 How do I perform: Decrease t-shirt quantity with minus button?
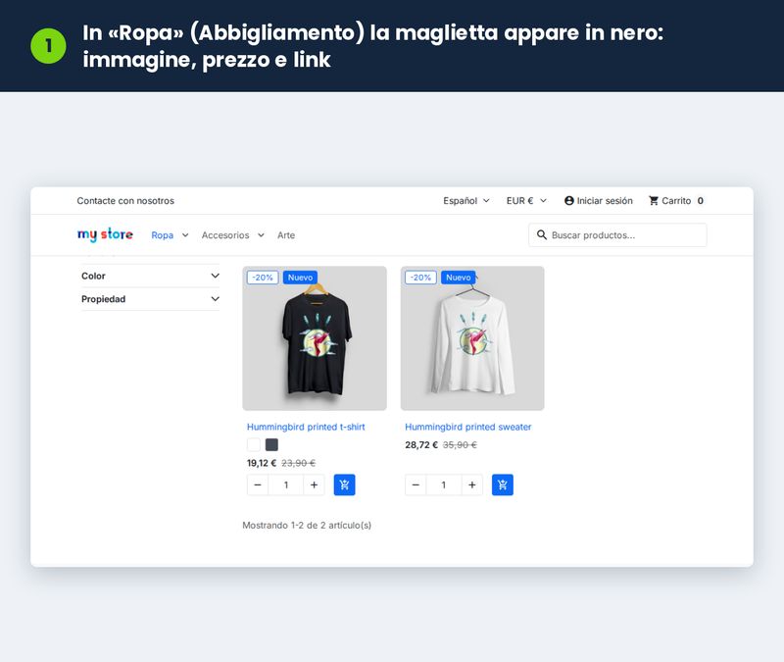click(x=258, y=484)
